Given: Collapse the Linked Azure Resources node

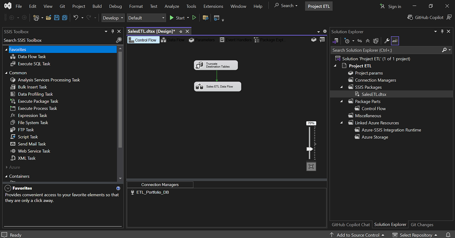Looking at the screenshot, I should [x=342, y=123].
